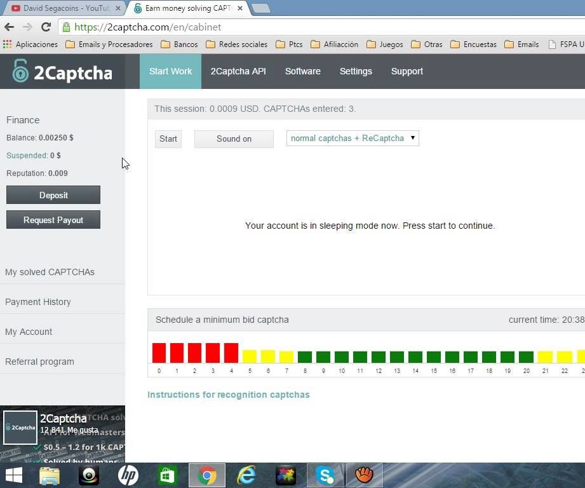Open the HP app in taskbar
Viewport: 585px width, 488px height.
128,475
